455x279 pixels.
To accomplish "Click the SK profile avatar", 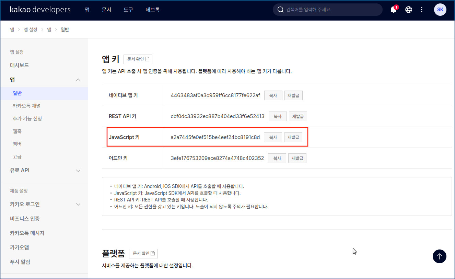I will (x=440, y=10).
